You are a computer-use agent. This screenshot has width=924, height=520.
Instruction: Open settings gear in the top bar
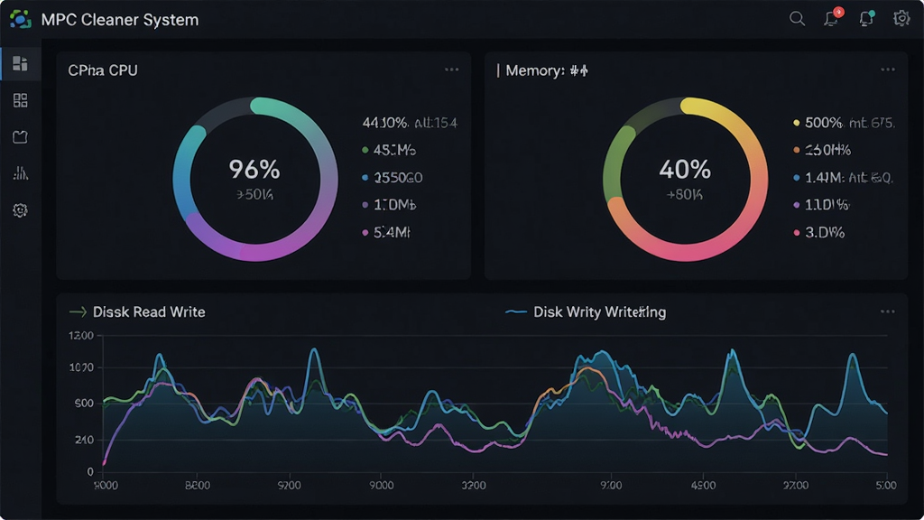pyautogui.click(x=901, y=18)
